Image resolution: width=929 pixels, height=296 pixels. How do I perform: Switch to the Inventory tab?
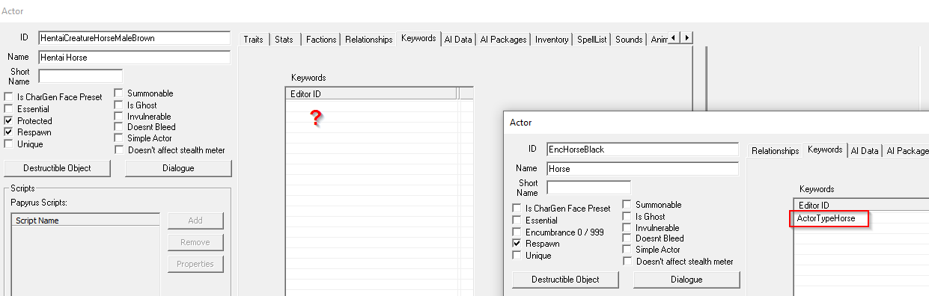[x=552, y=40]
